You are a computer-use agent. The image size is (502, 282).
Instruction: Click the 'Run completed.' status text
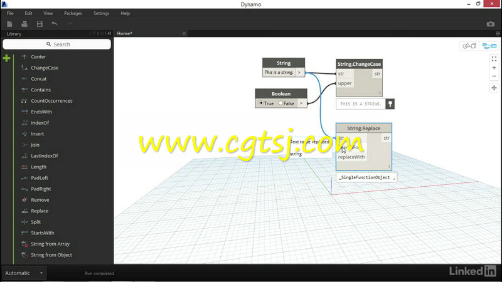(100, 273)
